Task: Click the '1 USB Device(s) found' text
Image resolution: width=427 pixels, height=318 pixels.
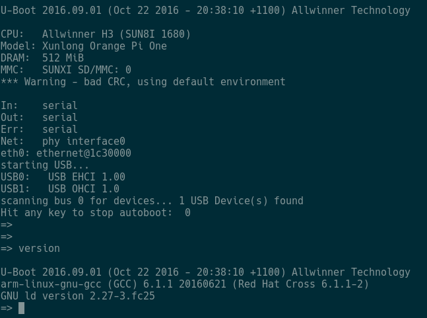Action: (241, 201)
